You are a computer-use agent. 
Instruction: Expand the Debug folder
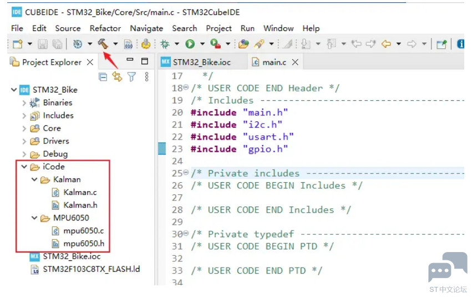click(24, 155)
